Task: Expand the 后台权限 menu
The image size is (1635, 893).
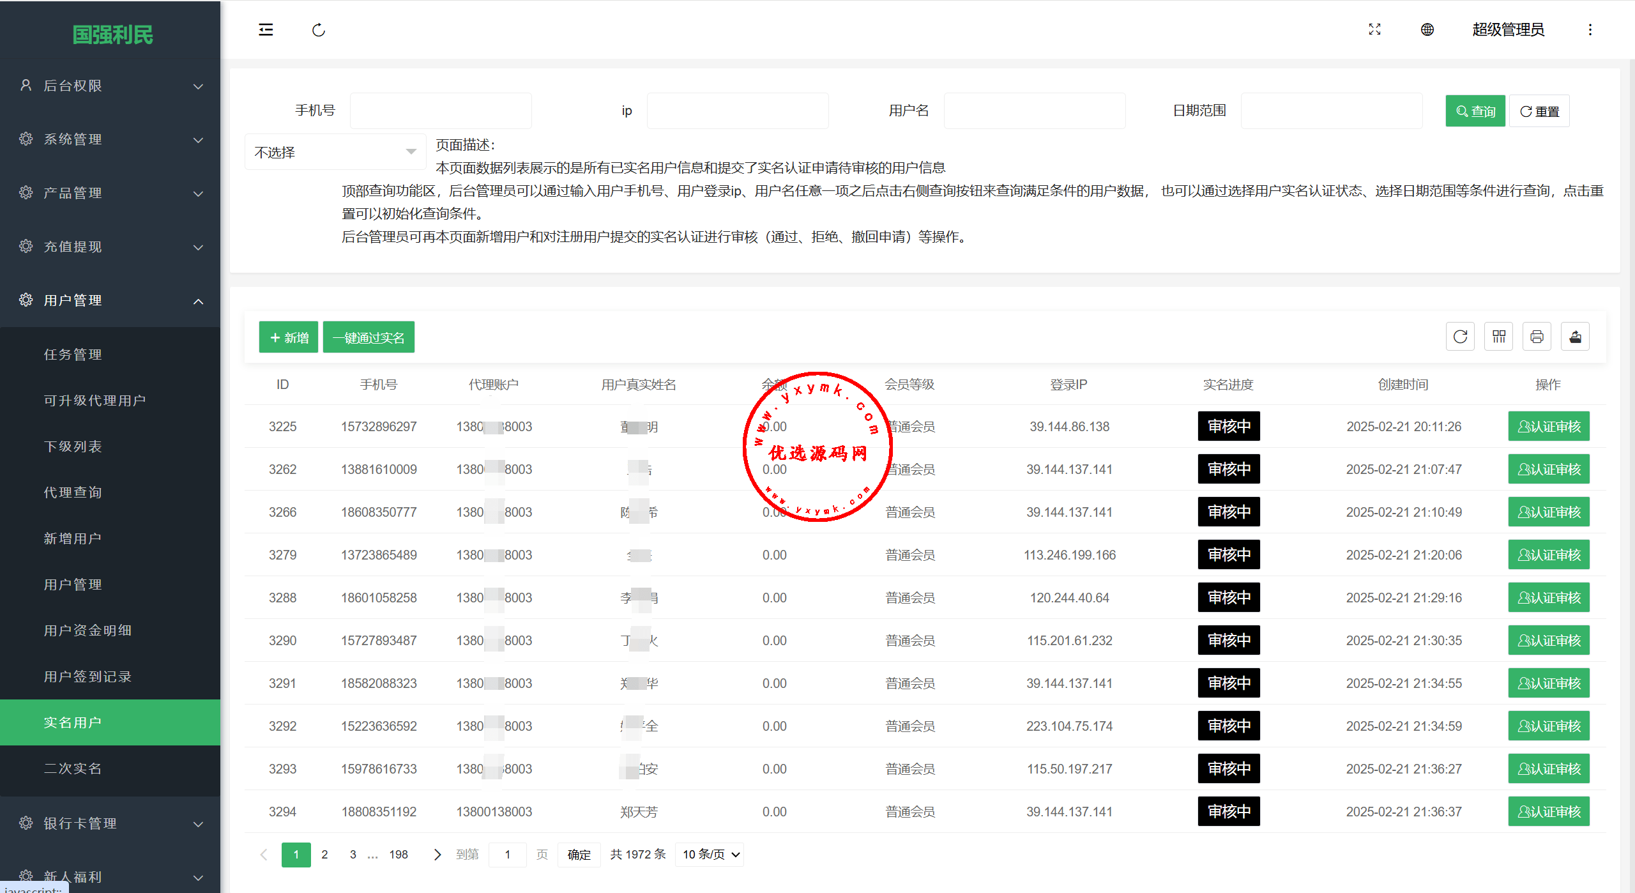Action: pos(110,86)
